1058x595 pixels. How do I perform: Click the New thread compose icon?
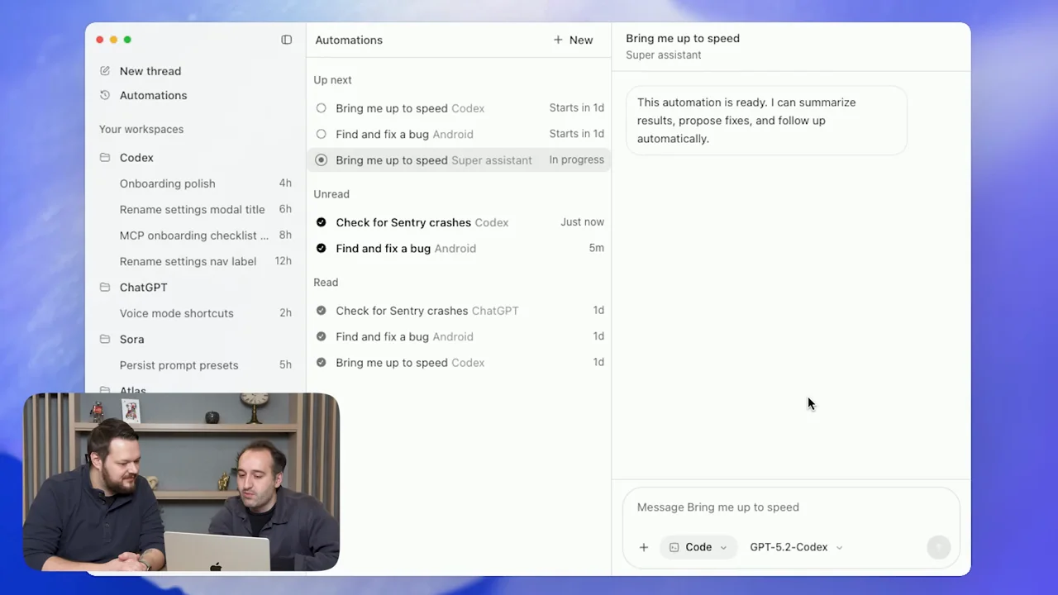105,71
